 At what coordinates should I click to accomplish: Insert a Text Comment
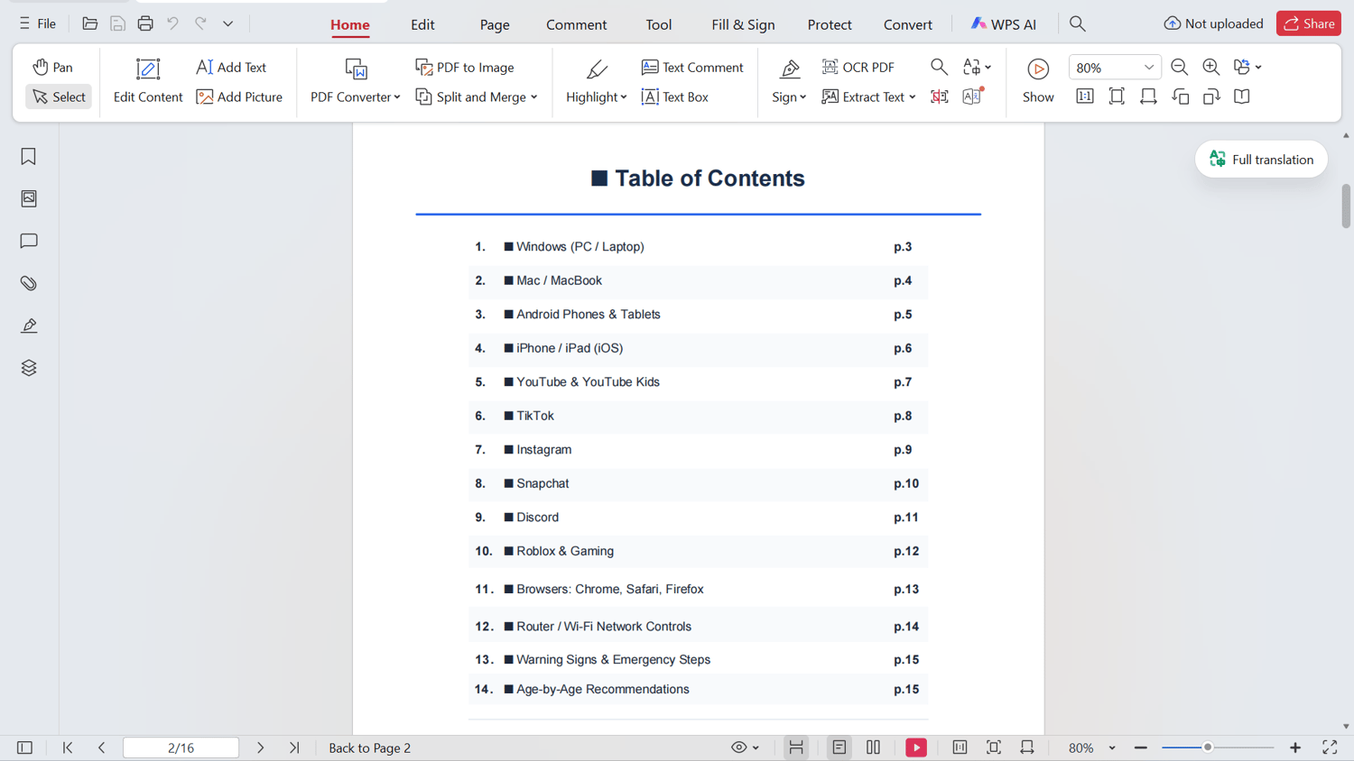coord(692,67)
